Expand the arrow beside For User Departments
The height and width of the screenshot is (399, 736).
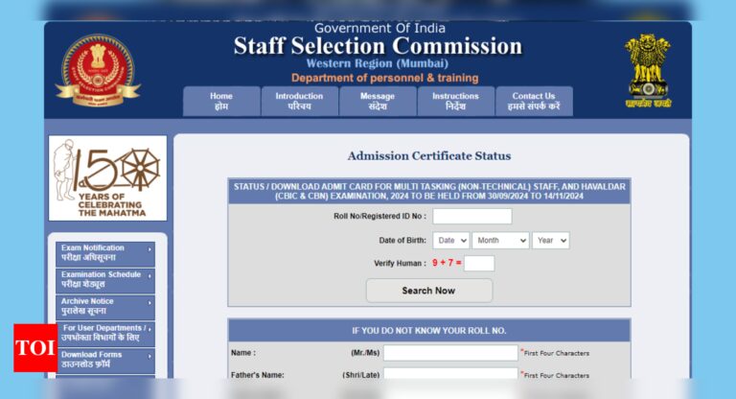click(149, 329)
